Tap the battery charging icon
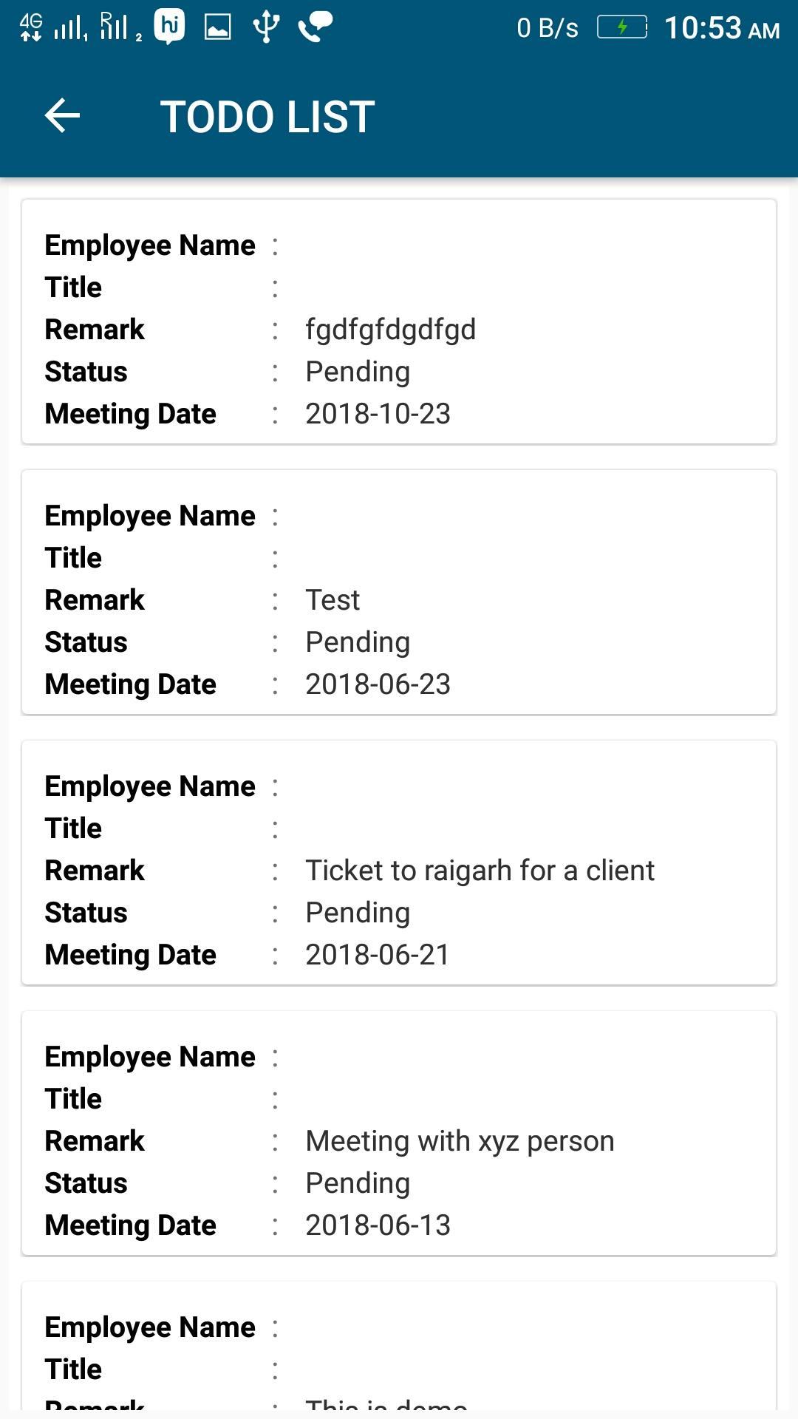 coord(622,27)
